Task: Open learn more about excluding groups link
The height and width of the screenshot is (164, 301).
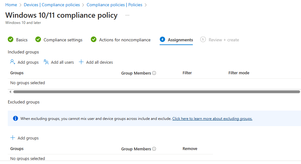Action: [x=212, y=119]
